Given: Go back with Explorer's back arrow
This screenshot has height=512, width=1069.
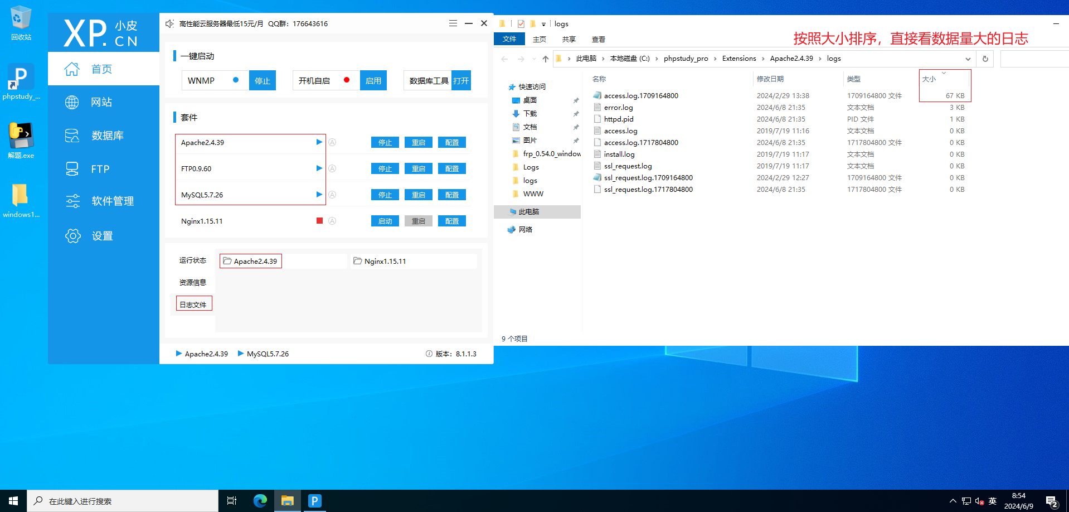Looking at the screenshot, I should point(504,59).
